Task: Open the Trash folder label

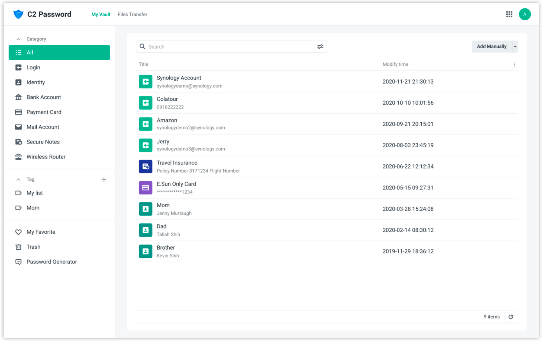Action: [33, 247]
